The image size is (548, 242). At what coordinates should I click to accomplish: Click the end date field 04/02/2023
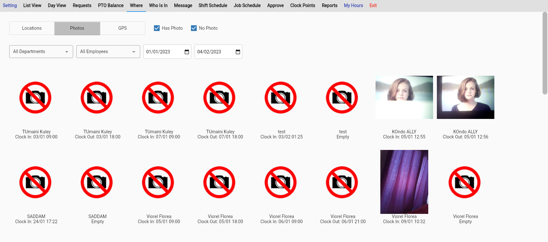point(218,52)
